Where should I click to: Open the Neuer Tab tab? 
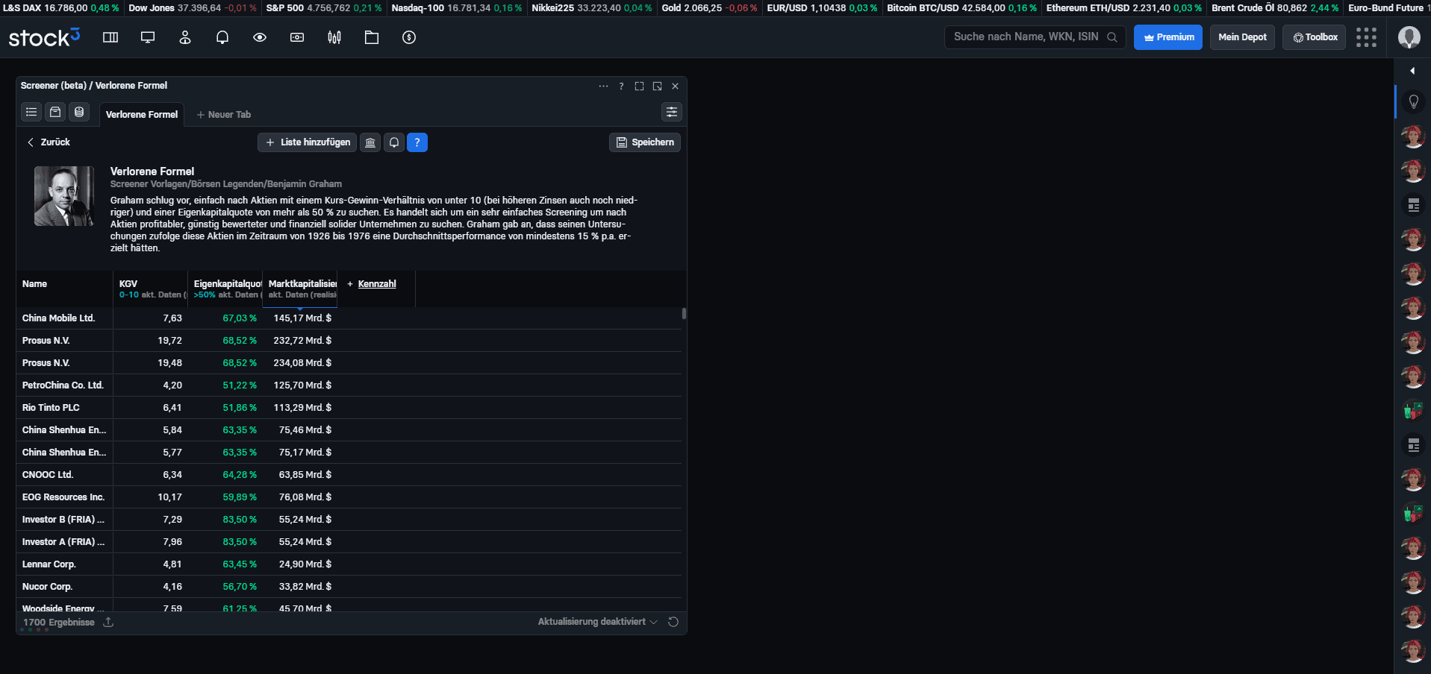tap(224, 115)
